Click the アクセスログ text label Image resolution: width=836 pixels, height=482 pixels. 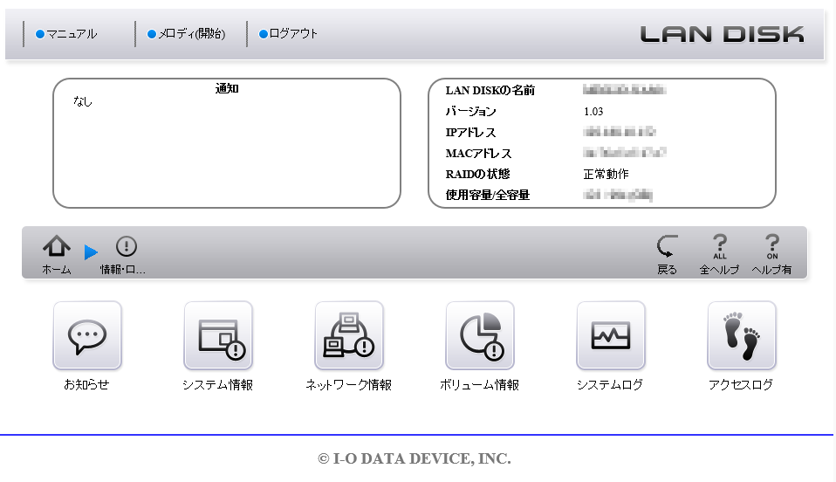coord(741,384)
